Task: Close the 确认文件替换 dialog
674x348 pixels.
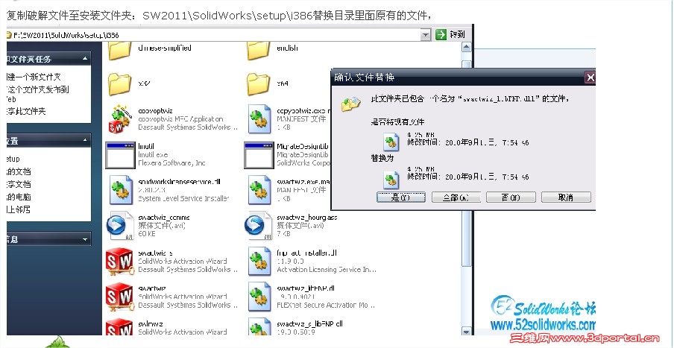Action: click(x=590, y=77)
